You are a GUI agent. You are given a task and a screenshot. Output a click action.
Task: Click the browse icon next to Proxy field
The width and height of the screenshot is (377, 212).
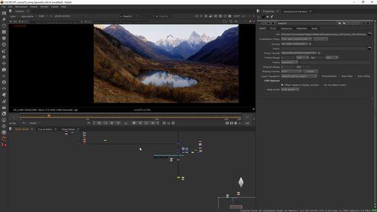click(369, 49)
